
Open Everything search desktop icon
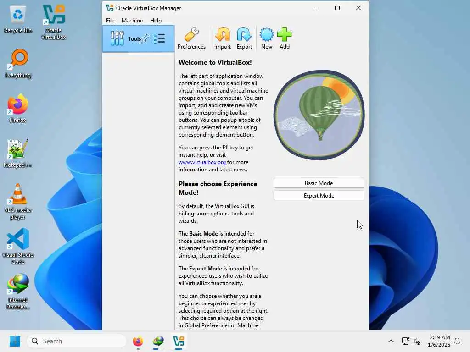click(18, 63)
